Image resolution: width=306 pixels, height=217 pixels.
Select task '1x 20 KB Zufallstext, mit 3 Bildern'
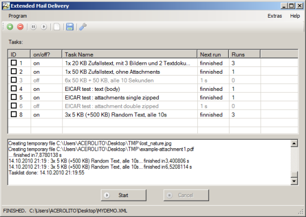click(x=127, y=63)
